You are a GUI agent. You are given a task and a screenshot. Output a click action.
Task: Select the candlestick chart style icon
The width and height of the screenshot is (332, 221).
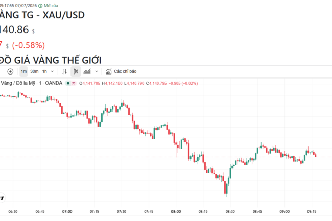coord(76,71)
